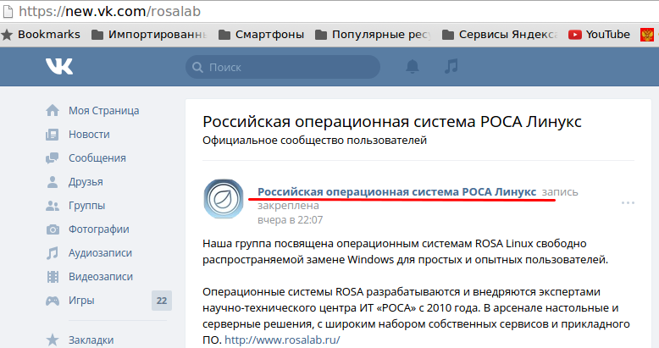The width and height of the screenshot is (659, 348).
Task: Click the 22 games notification counter
Action: 162,301
